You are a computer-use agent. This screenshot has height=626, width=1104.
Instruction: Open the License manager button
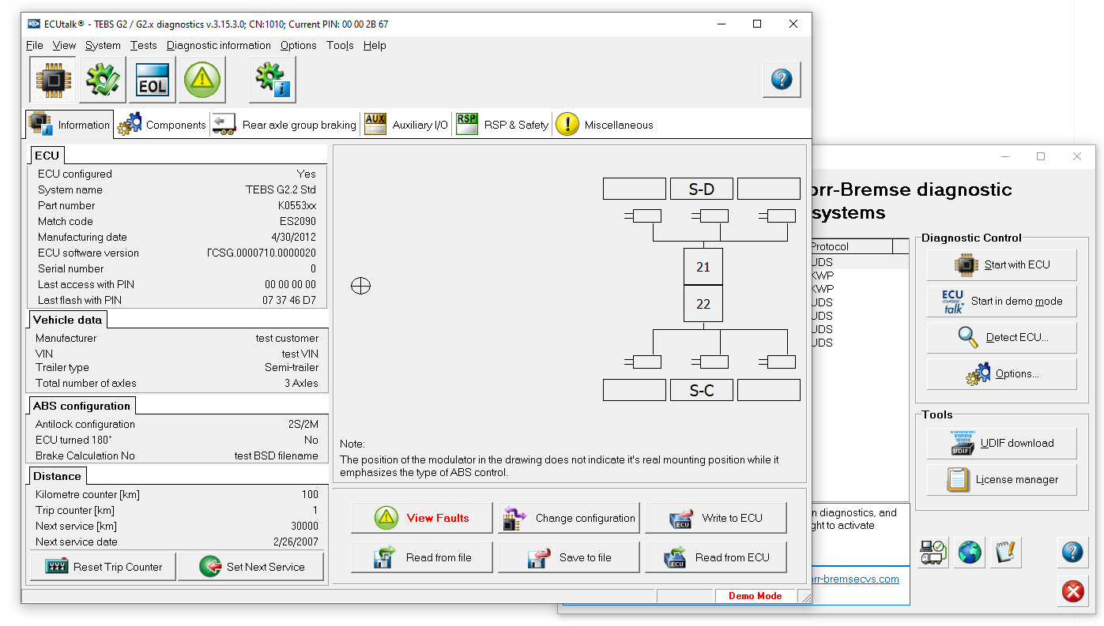pyautogui.click(x=1001, y=480)
